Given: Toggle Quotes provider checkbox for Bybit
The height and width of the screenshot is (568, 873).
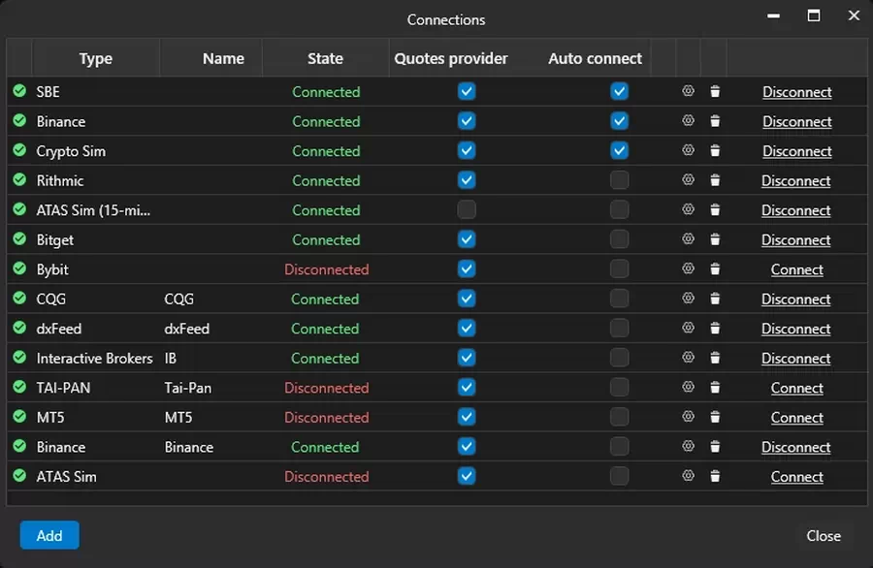Looking at the screenshot, I should pyautogui.click(x=467, y=269).
